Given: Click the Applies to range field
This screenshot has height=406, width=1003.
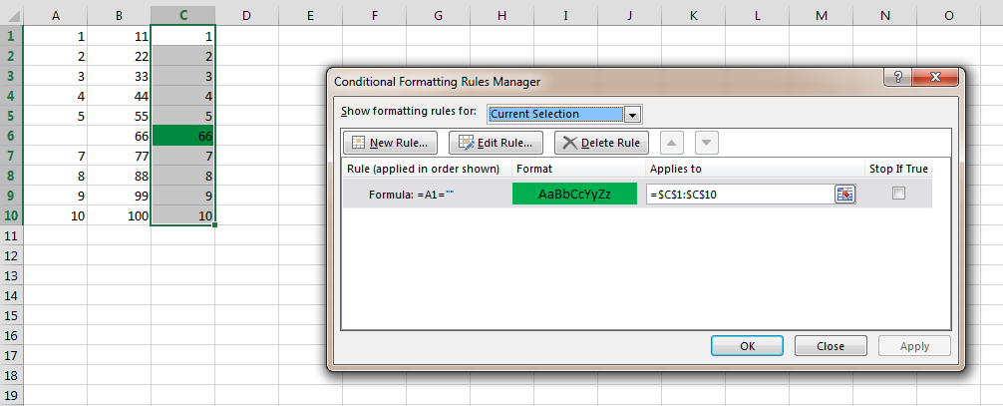Looking at the screenshot, I should [741, 195].
